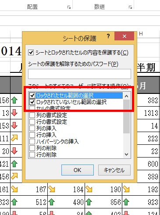This screenshot has width=160, height=215.
Task: Close the シートの保護 dialog with the X
Action: 124,36
